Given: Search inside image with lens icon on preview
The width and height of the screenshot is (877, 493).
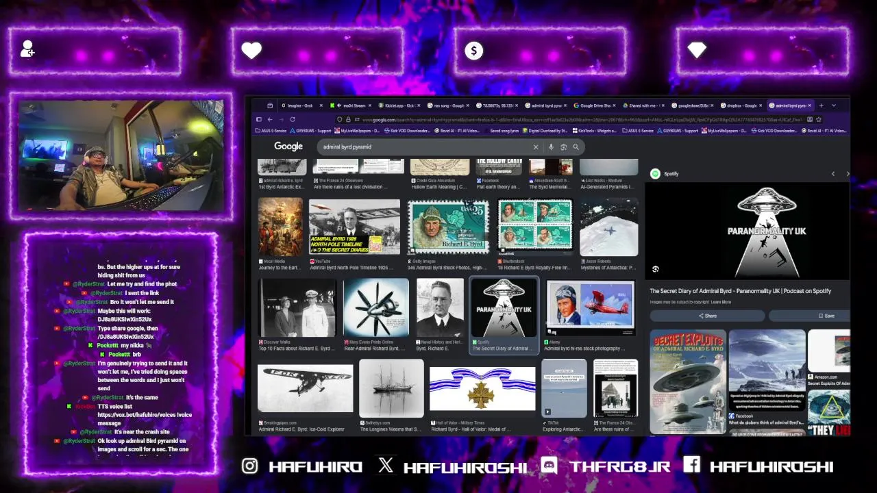Looking at the screenshot, I should [x=656, y=269].
